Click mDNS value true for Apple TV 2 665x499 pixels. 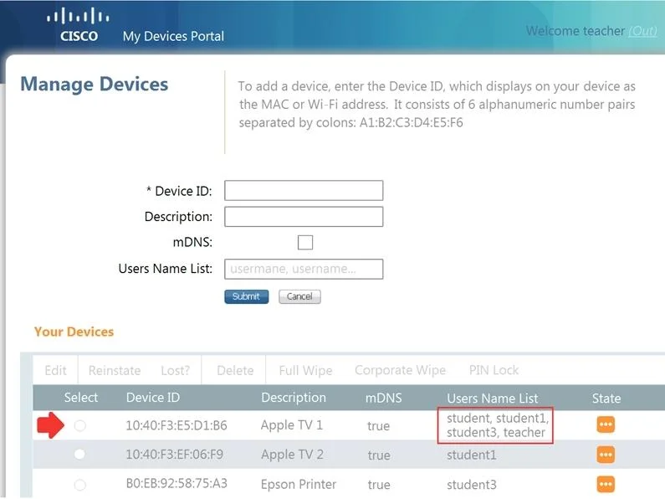[x=378, y=455]
